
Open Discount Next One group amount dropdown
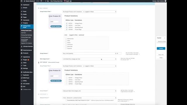89,91
